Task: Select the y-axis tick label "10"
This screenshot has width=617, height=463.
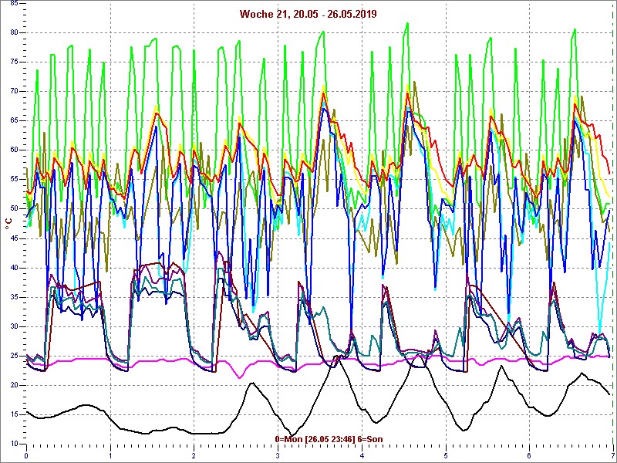Action: click(x=14, y=444)
